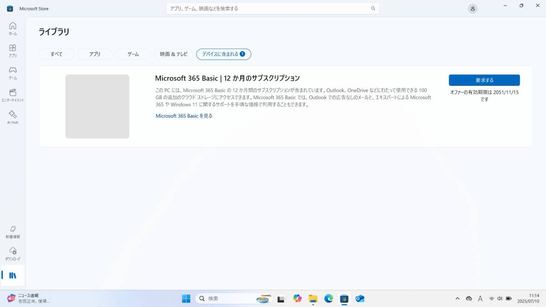
Task: Select the アプリ filter tab
Action: [x=95, y=54]
